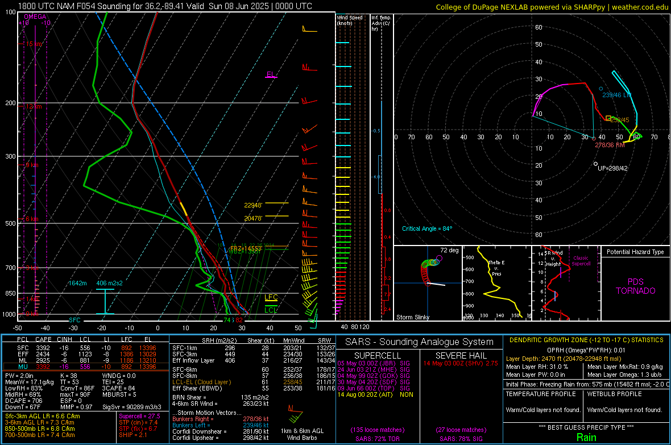Select the white UP=298/42 storm motion marker
Viewport: 671px width, 445px height.
click(596, 164)
